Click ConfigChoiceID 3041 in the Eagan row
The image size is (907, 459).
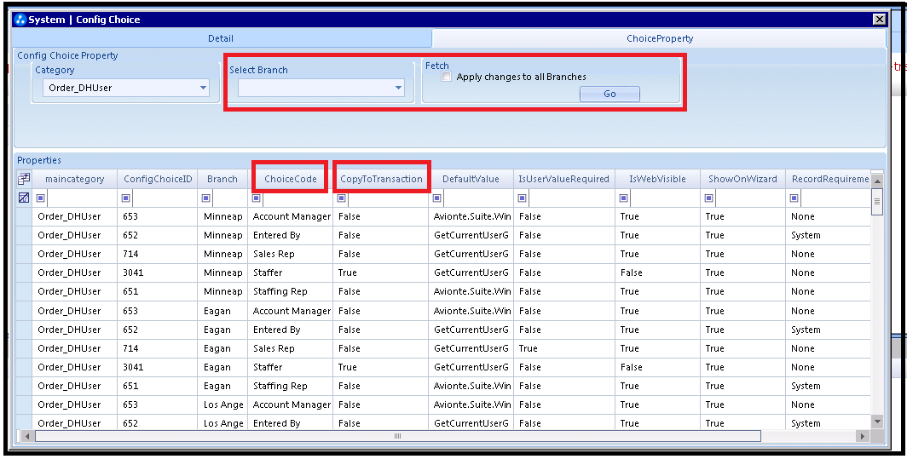click(x=158, y=367)
